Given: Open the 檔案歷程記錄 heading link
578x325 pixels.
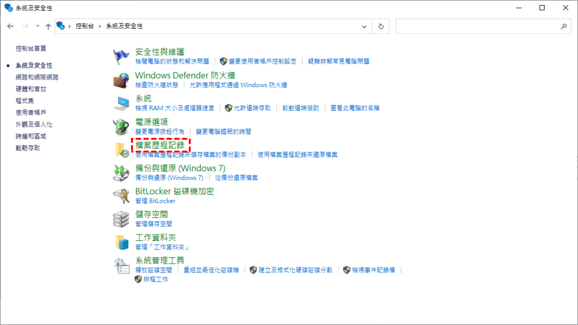Looking at the screenshot, I should coord(161,146).
